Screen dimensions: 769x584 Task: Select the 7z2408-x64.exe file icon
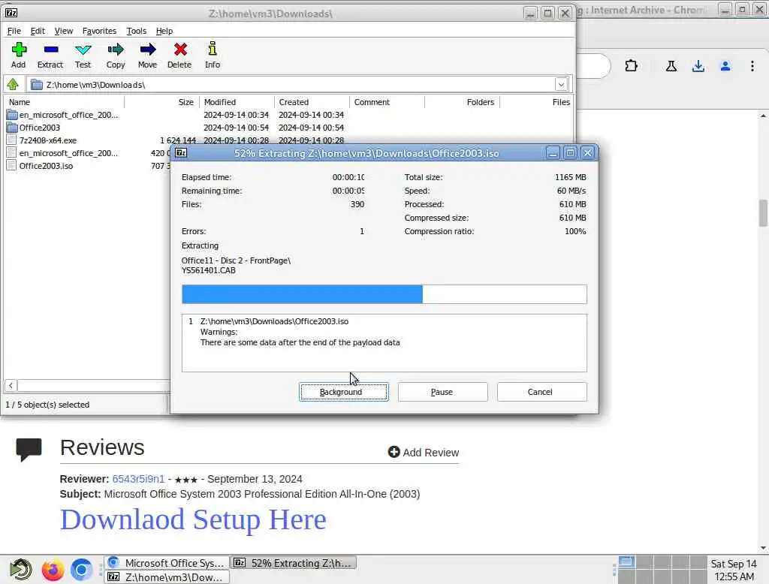[x=12, y=140]
